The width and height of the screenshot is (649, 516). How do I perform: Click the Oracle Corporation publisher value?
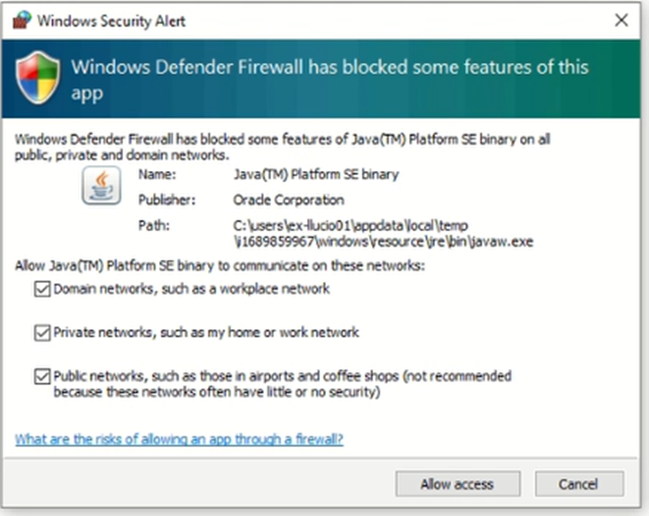pos(288,200)
